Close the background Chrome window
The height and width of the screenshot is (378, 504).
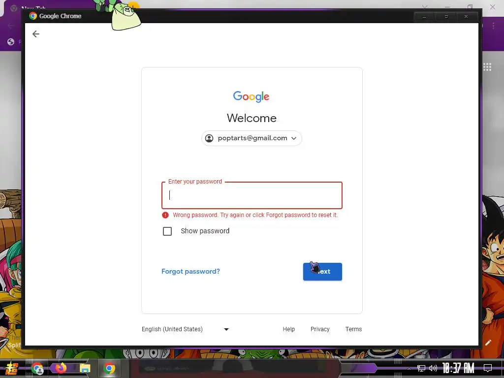[492, 6]
